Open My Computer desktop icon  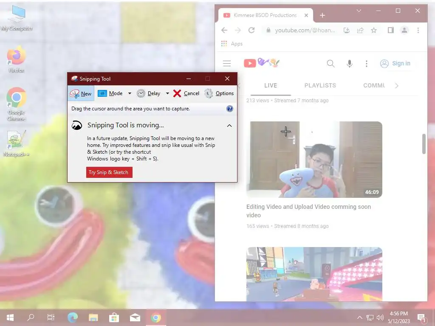point(17,18)
